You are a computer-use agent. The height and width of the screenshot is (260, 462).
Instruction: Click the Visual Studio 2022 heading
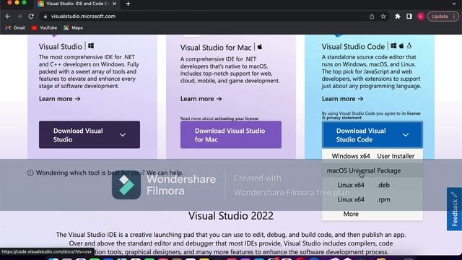coord(231,215)
